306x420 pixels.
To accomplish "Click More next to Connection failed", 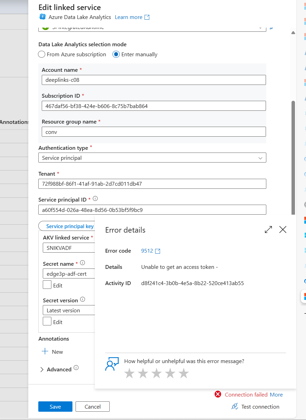I will pyautogui.click(x=276, y=395).
